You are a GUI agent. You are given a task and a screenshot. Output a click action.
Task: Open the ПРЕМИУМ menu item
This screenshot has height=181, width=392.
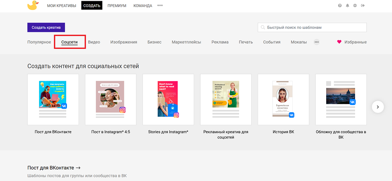click(x=117, y=6)
